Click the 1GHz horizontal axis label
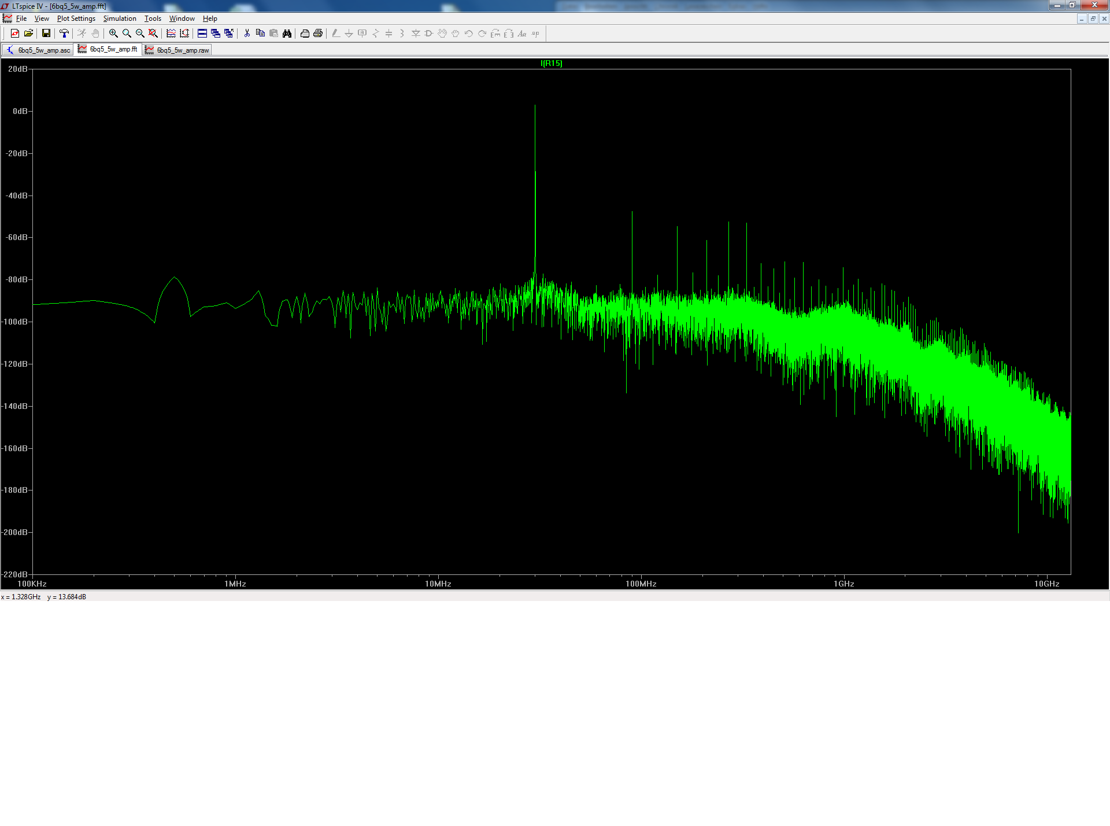 pyautogui.click(x=844, y=584)
